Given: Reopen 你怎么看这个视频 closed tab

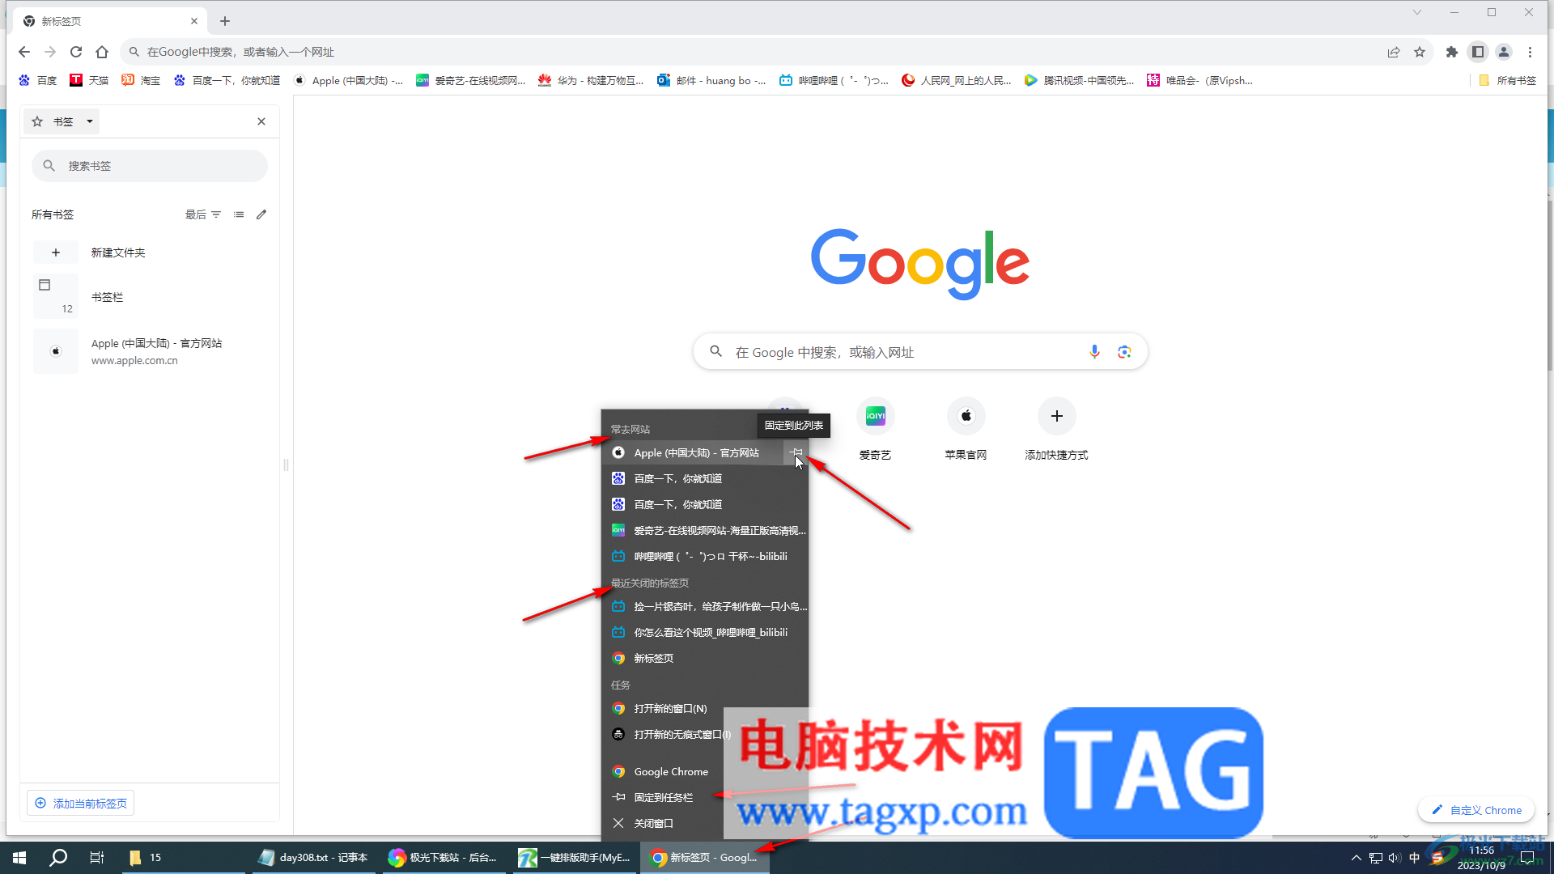Looking at the screenshot, I should pyautogui.click(x=705, y=633).
